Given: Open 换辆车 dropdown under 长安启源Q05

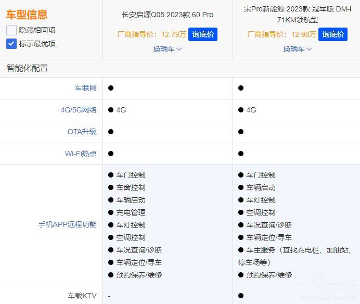Looking at the screenshot, I should [x=167, y=49].
